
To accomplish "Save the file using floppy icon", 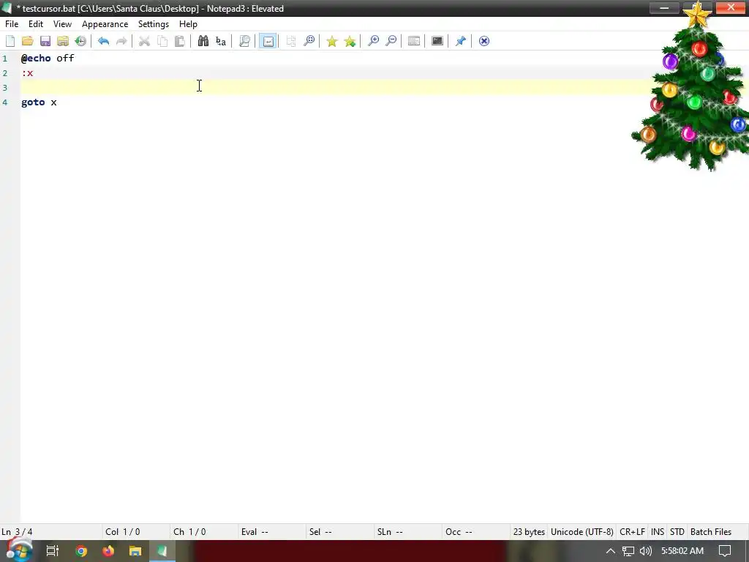I will (x=45, y=41).
